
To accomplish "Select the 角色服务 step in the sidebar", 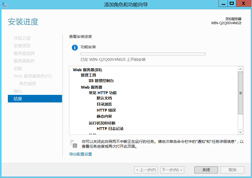I will [x=28, y=84].
